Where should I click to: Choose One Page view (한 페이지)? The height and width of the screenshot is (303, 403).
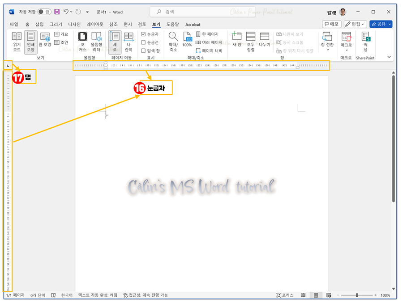(207, 34)
